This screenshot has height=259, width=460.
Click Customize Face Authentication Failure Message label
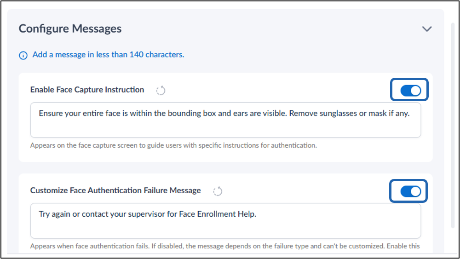click(115, 190)
